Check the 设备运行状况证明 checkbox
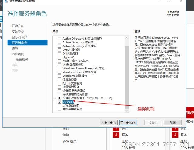The width and height of the screenshot is (194, 150). tap(59, 91)
